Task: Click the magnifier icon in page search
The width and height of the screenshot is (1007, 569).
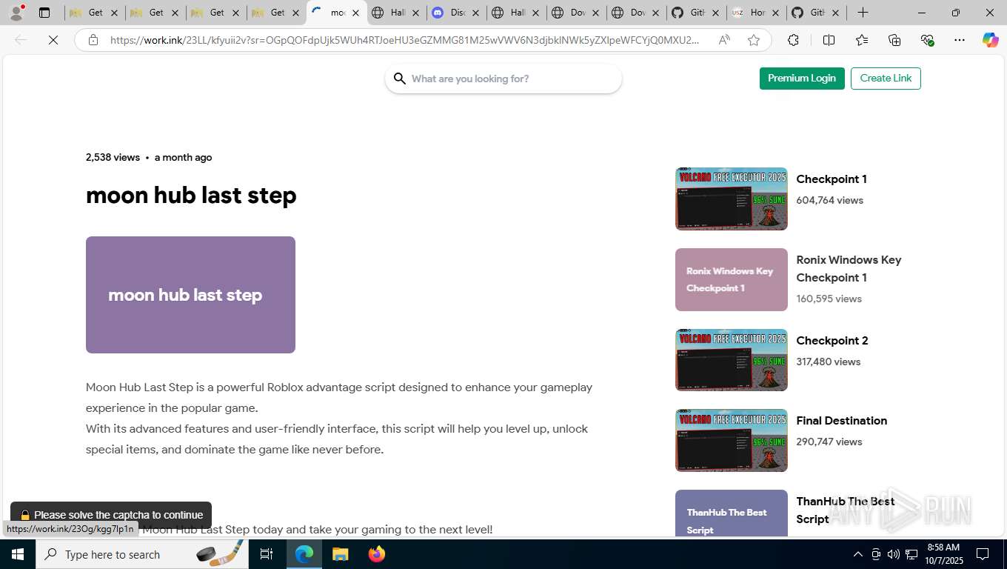Action: pyautogui.click(x=400, y=79)
